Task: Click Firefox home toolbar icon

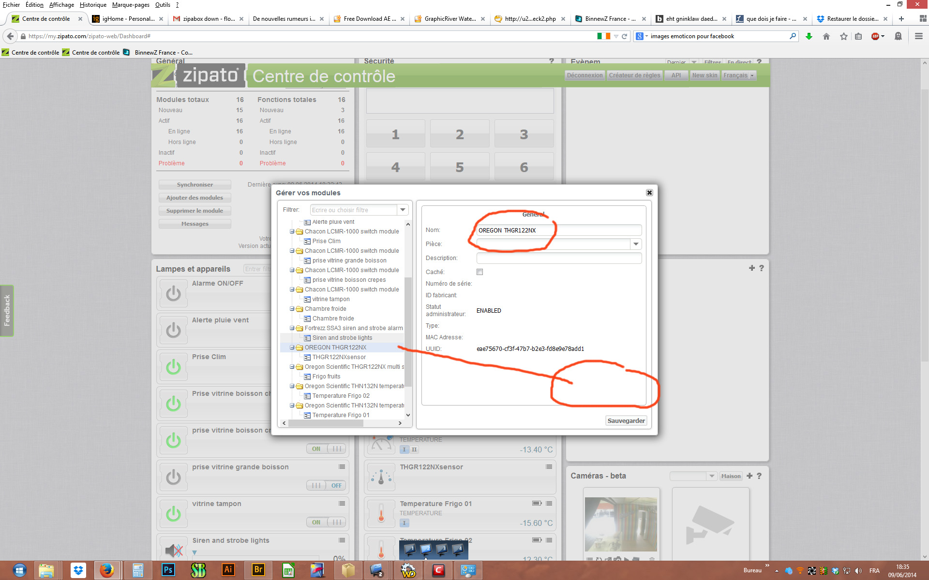Action: (x=826, y=36)
